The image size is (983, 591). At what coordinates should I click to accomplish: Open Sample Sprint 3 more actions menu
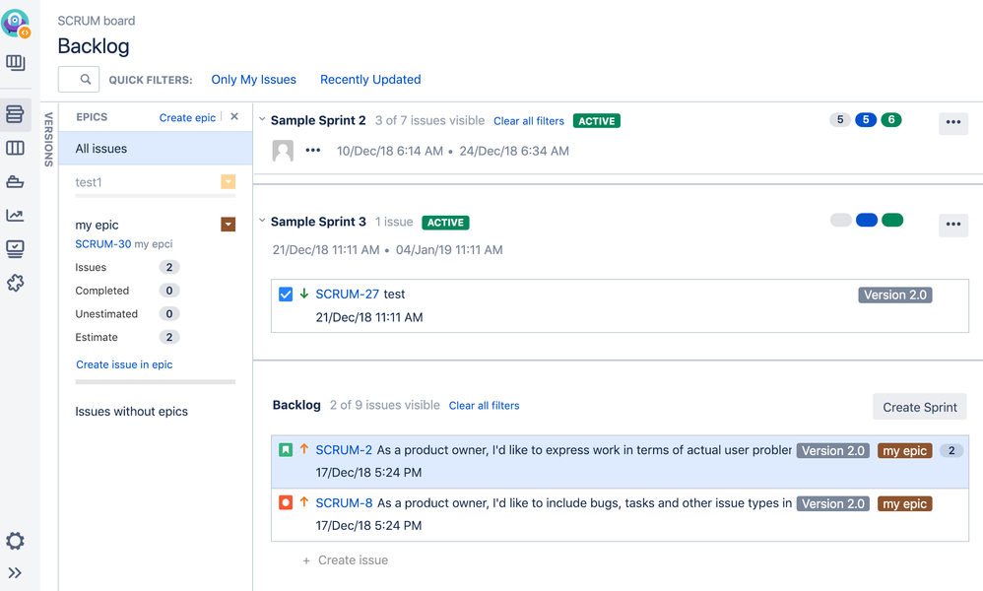pyautogui.click(x=952, y=225)
